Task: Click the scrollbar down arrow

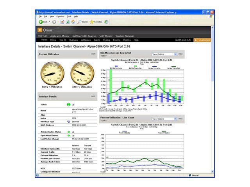Action: coord(212,171)
